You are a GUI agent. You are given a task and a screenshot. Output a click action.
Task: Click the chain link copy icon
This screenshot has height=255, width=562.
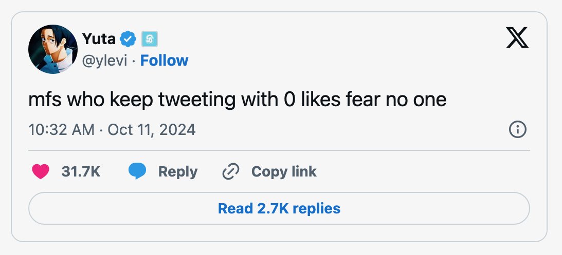pyautogui.click(x=231, y=171)
